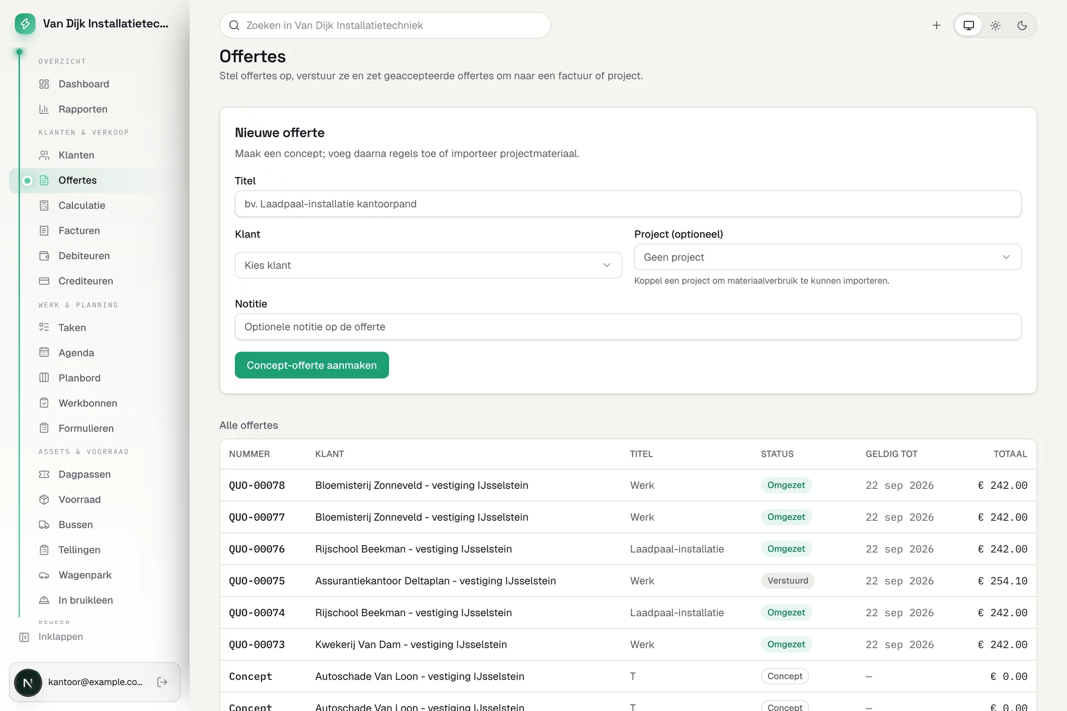
Task: Click the Taken checklist icon
Action: pos(44,327)
